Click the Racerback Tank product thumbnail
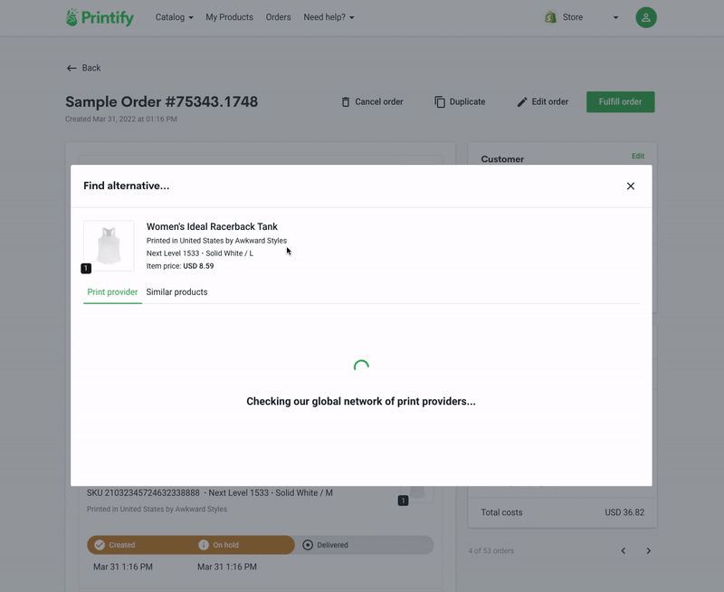Image resolution: width=724 pixels, height=592 pixels. point(109,245)
